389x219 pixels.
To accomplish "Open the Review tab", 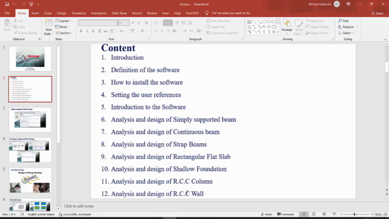I will 152,13.
